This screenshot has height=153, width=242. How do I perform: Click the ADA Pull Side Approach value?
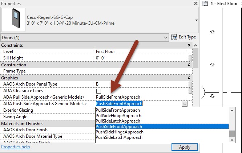[x=141, y=97]
